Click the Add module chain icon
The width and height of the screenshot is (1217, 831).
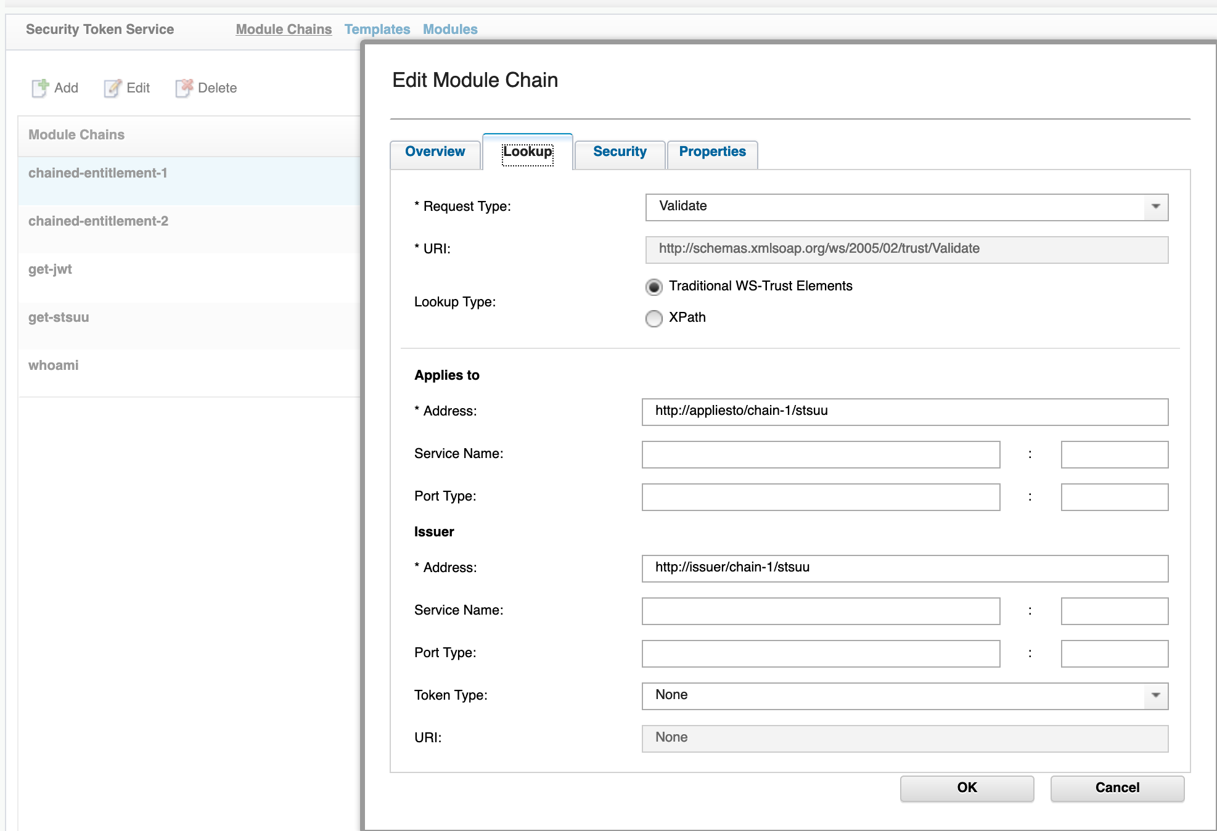pyautogui.click(x=40, y=88)
